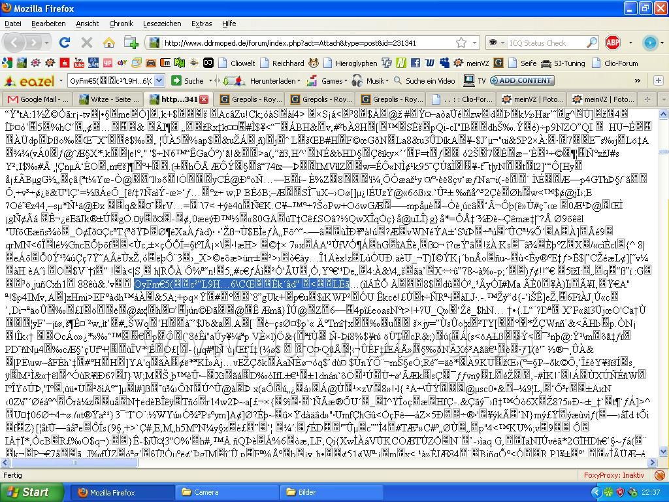The height and width of the screenshot is (502, 669).
Task: Click the eazel toolbar logo
Action: point(31,81)
